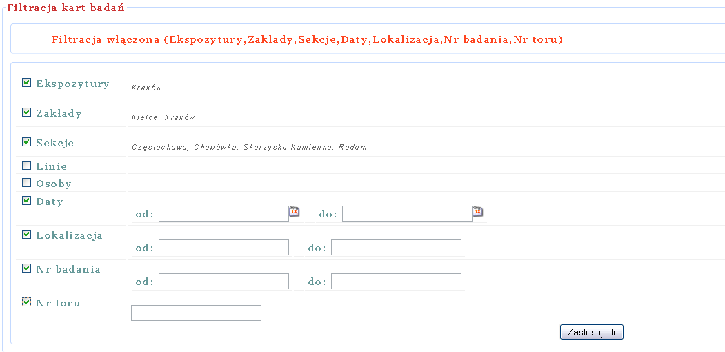Screen dimensions: 725x352
Task: Select the Nr badania 'do' field
Action: pos(396,282)
